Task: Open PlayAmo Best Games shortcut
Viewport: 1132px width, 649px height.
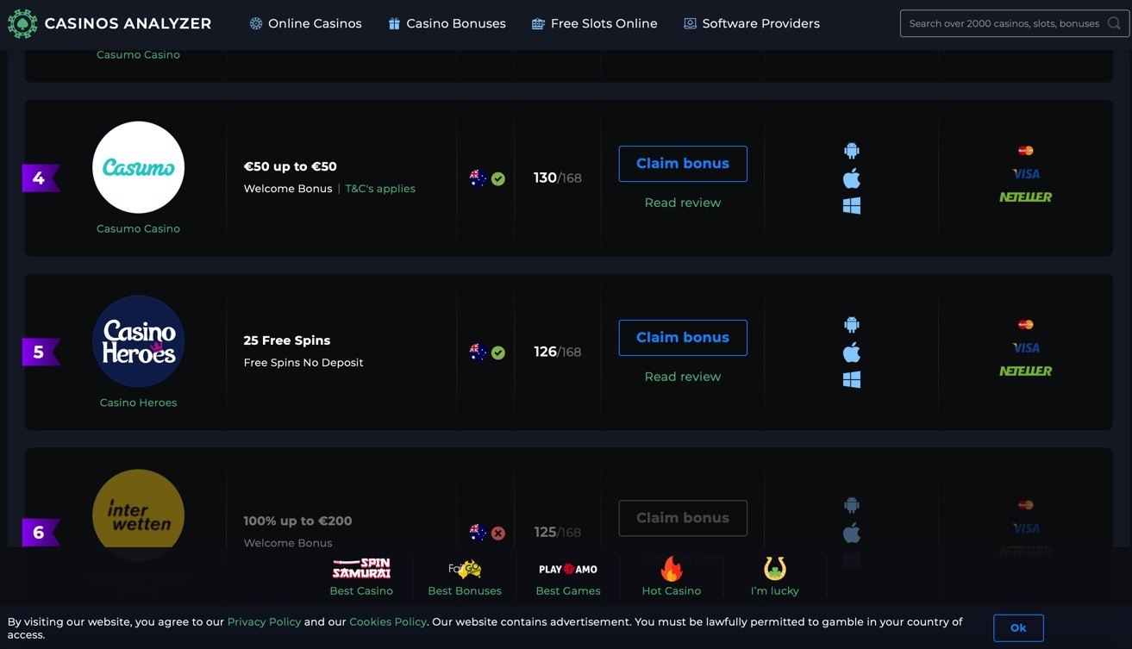Action: [x=568, y=577]
